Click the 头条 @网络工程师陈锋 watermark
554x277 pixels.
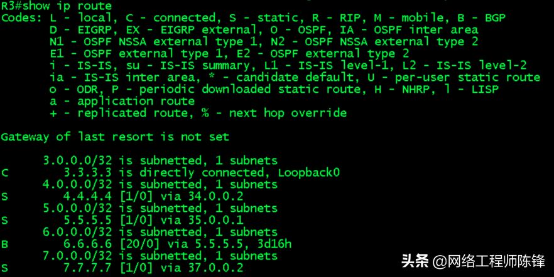pyautogui.click(x=473, y=261)
